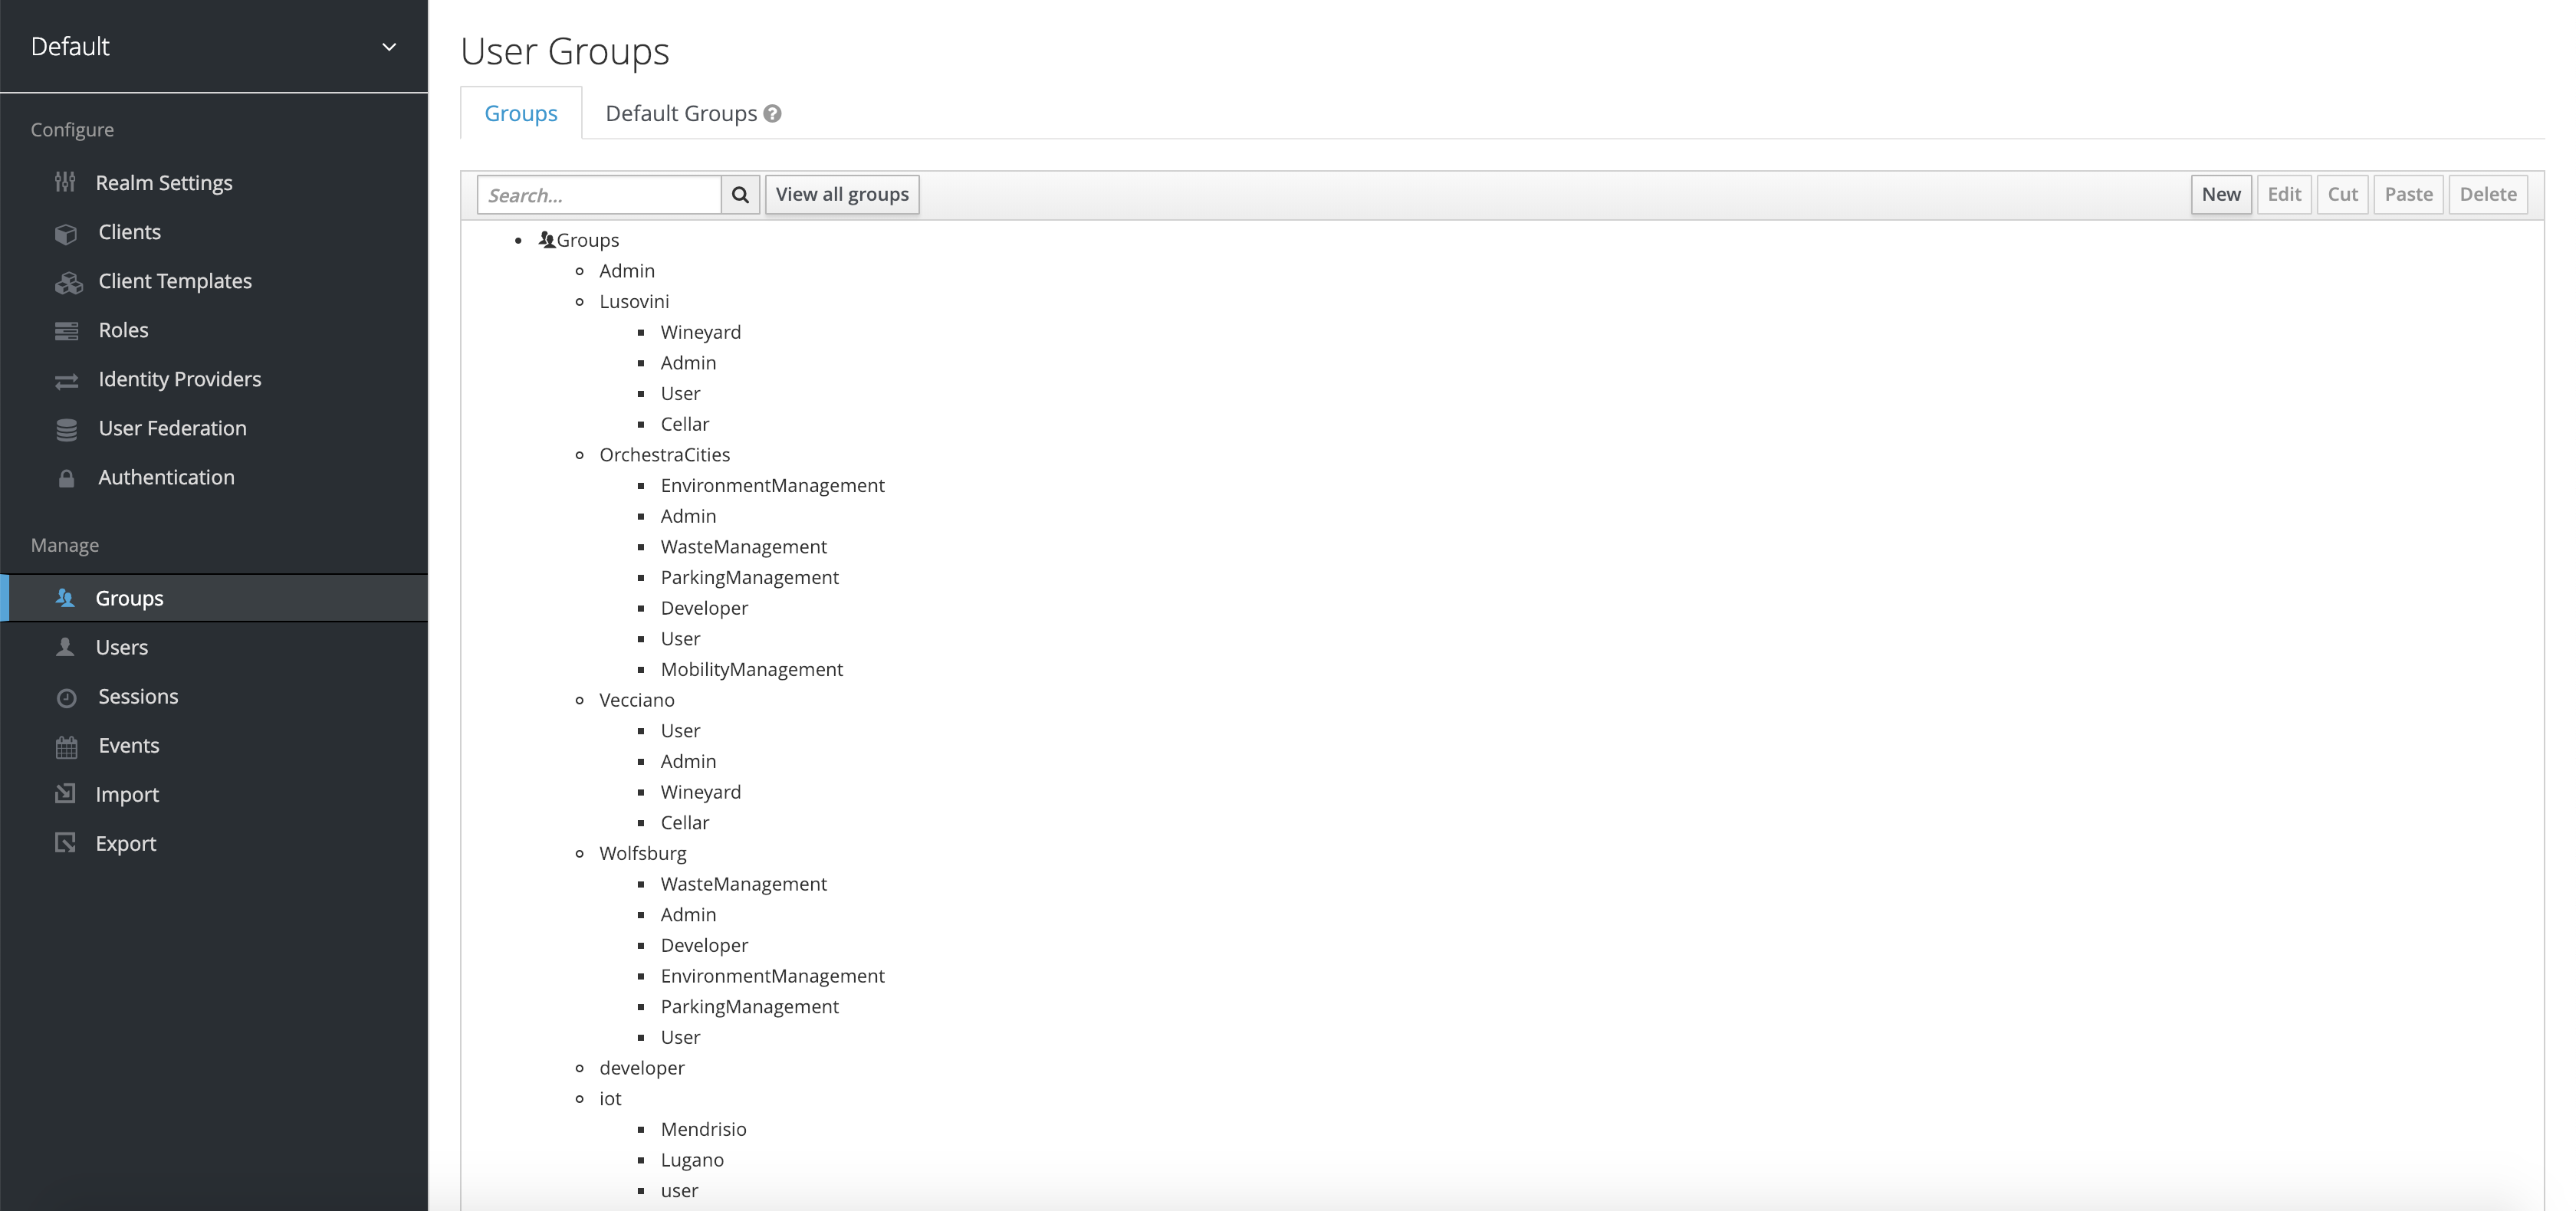
Task: Click the Clients cube icon
Action: tap(66, 233)
